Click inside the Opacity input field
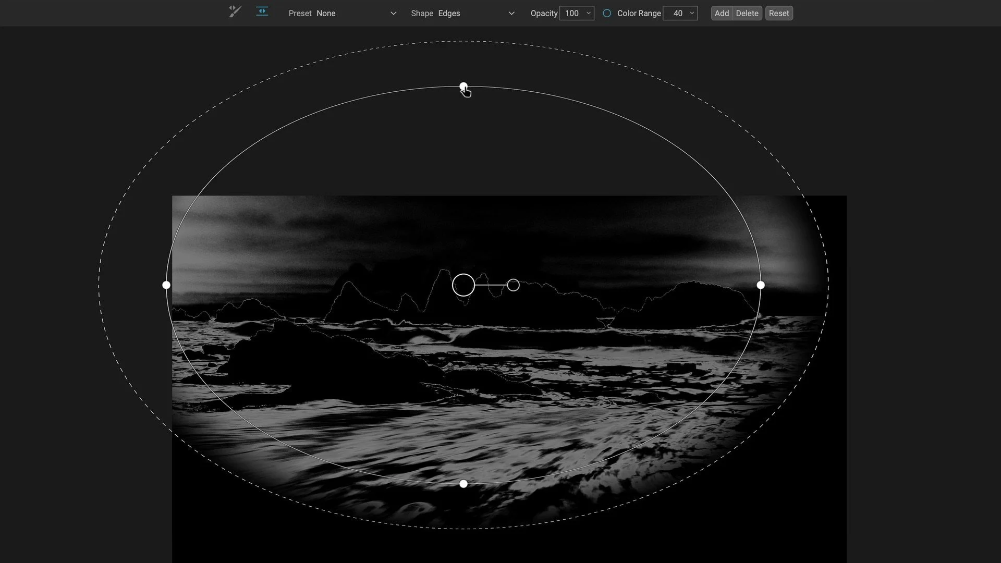Image resolution: width=1001 pixels, height=563 pixels. pos(572,13)
